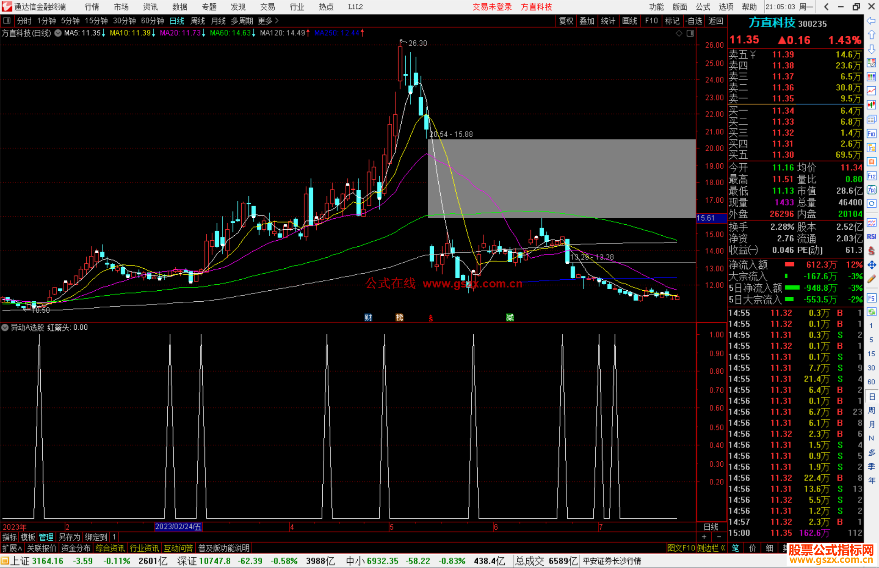This screenshot has height=568, width=879.
Task: Click the back arrow sidebar icon
Action: point(871,21)
